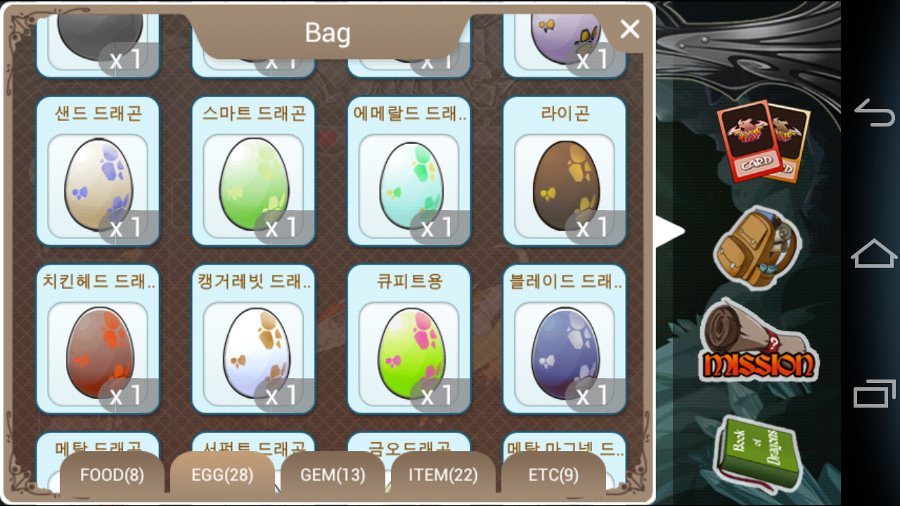Tap the Android back button
The width and height of the screenshot is (900, 506).
point(874,113)
